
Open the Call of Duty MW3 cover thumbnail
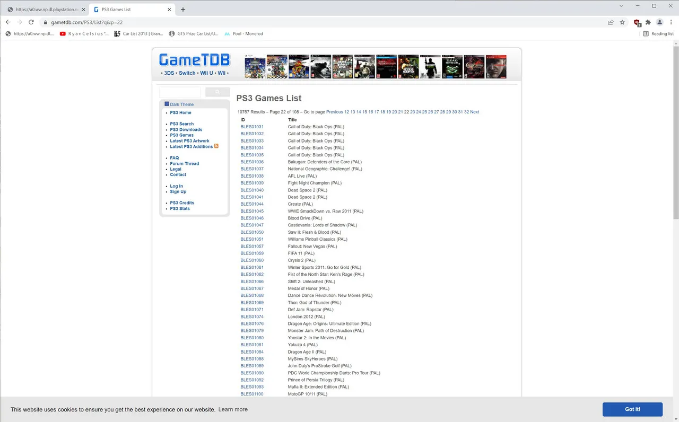coord(430,67)
